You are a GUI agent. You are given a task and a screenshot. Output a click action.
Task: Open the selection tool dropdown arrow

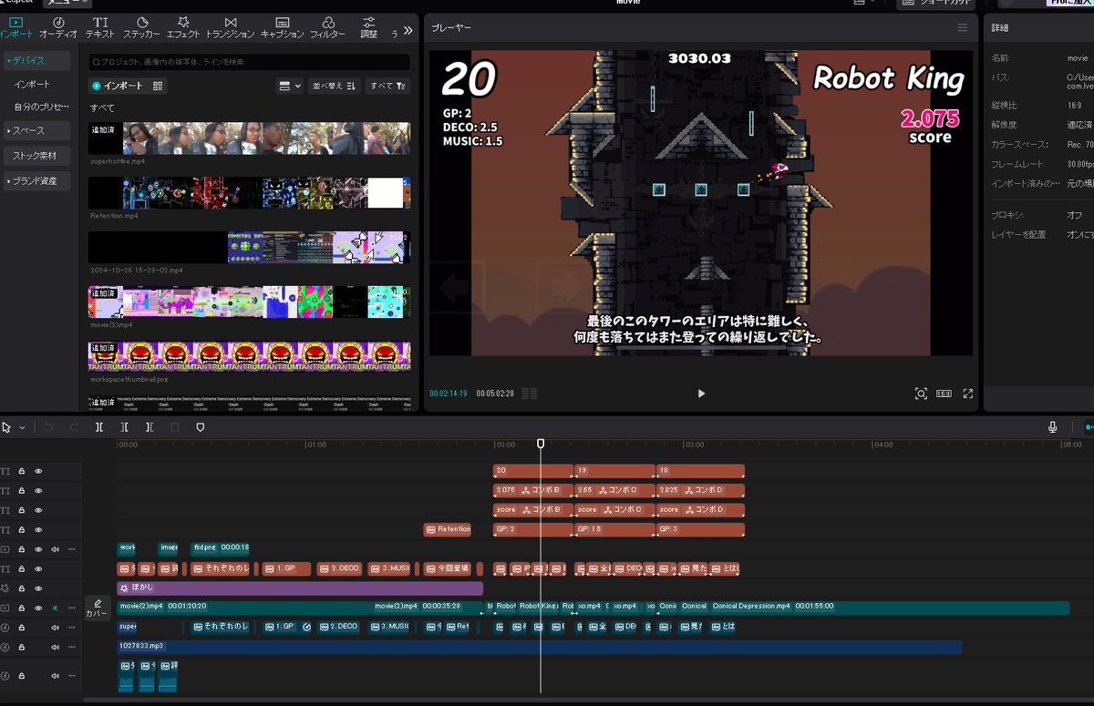(x=23, y=428)
